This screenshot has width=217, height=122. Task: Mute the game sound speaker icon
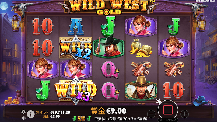tap(24, 118)
